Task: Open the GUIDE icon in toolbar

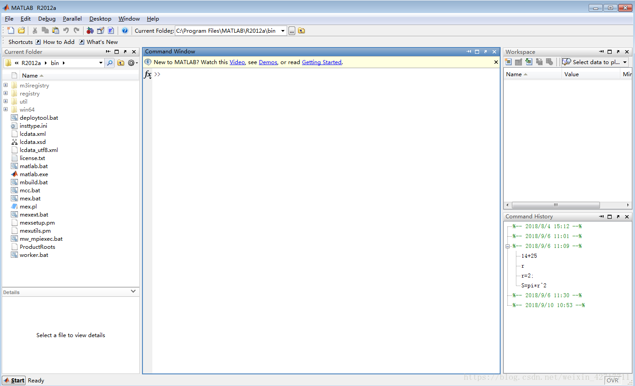Action: [100, 30]
